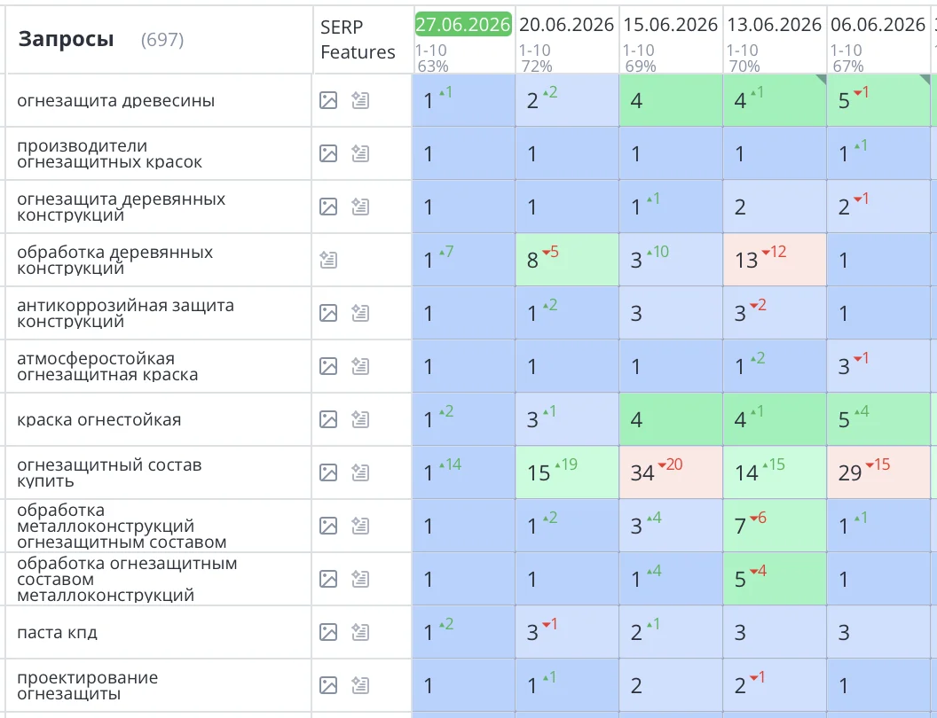Select the highlighted 27.06.2026 date column header
Viewport: 937px width, 718px height.
click(463, 25)
